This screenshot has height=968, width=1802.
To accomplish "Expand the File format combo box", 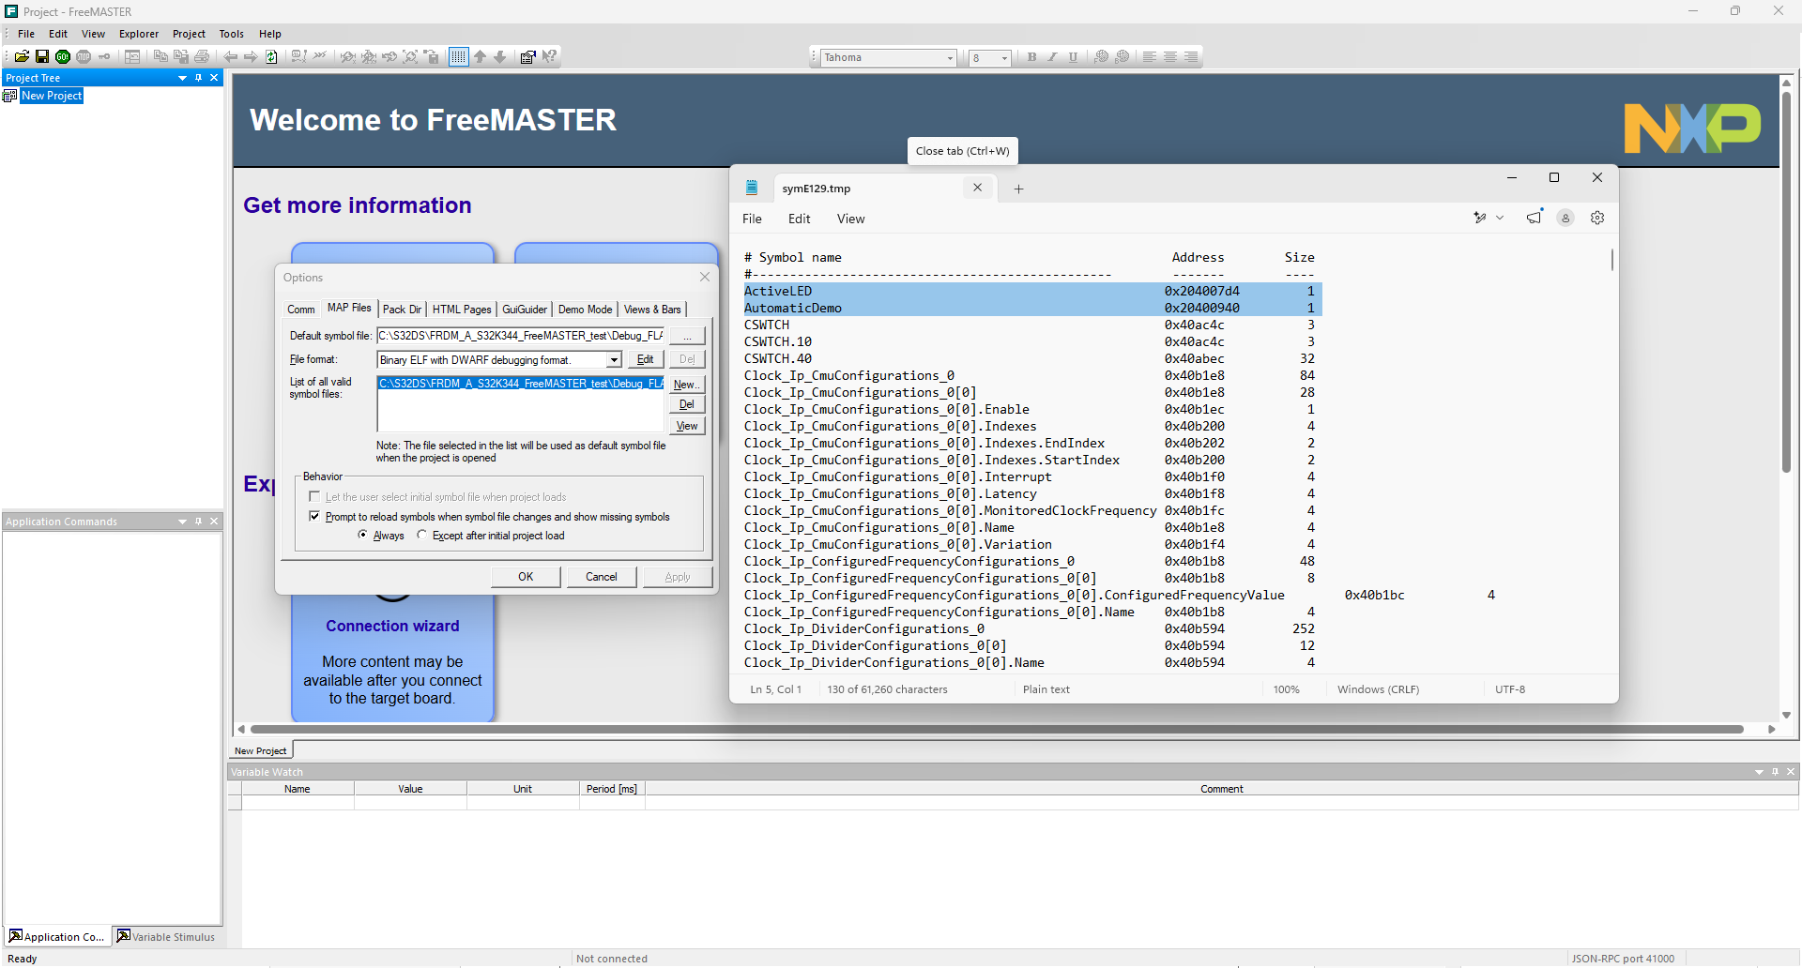I will point(614,360).
